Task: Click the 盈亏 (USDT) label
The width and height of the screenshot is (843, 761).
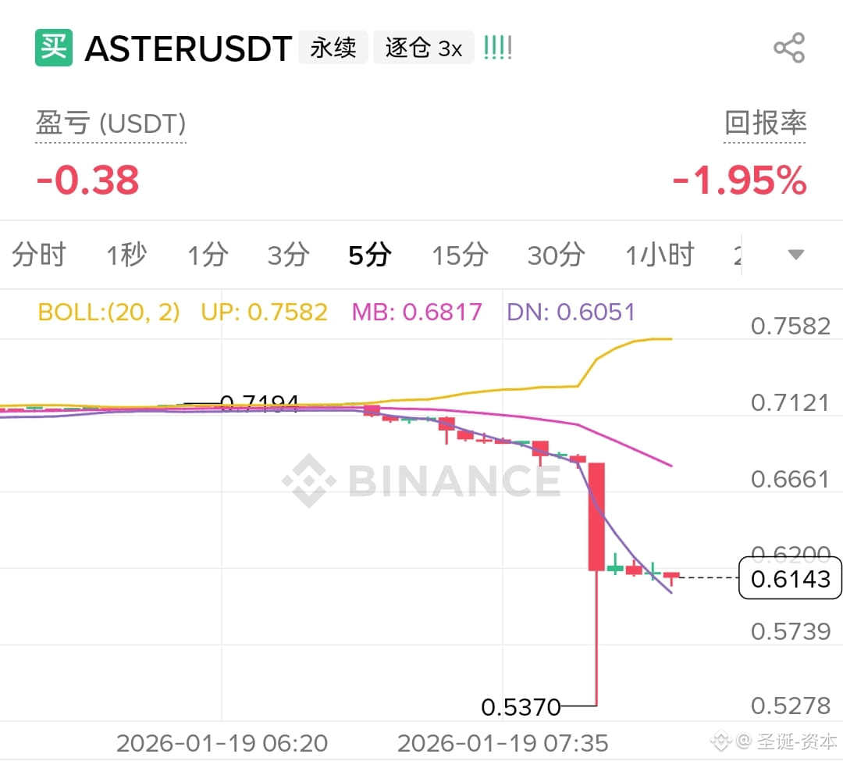Action: tap(110, 123)
